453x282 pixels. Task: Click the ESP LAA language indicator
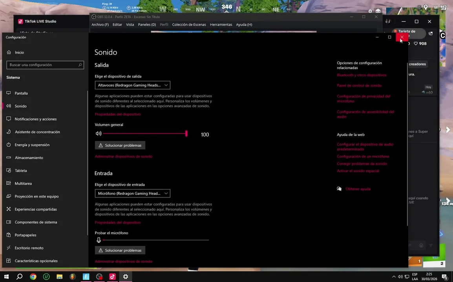[415, 277]
